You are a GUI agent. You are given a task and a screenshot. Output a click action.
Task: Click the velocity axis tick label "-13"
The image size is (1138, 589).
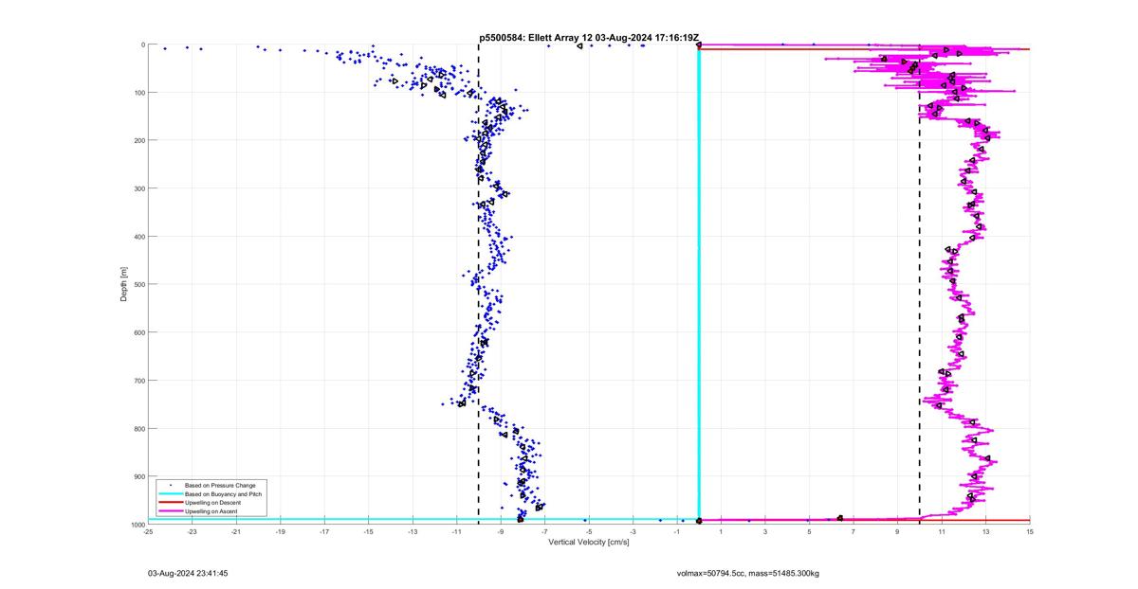(413, 532)
